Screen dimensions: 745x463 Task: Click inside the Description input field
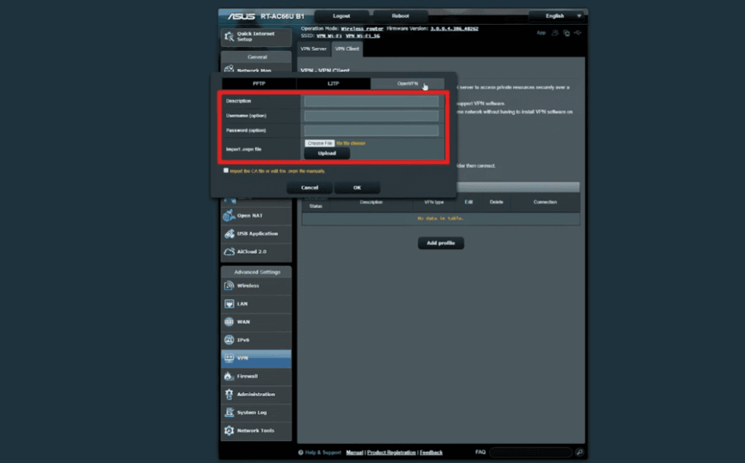click(372, 100)
